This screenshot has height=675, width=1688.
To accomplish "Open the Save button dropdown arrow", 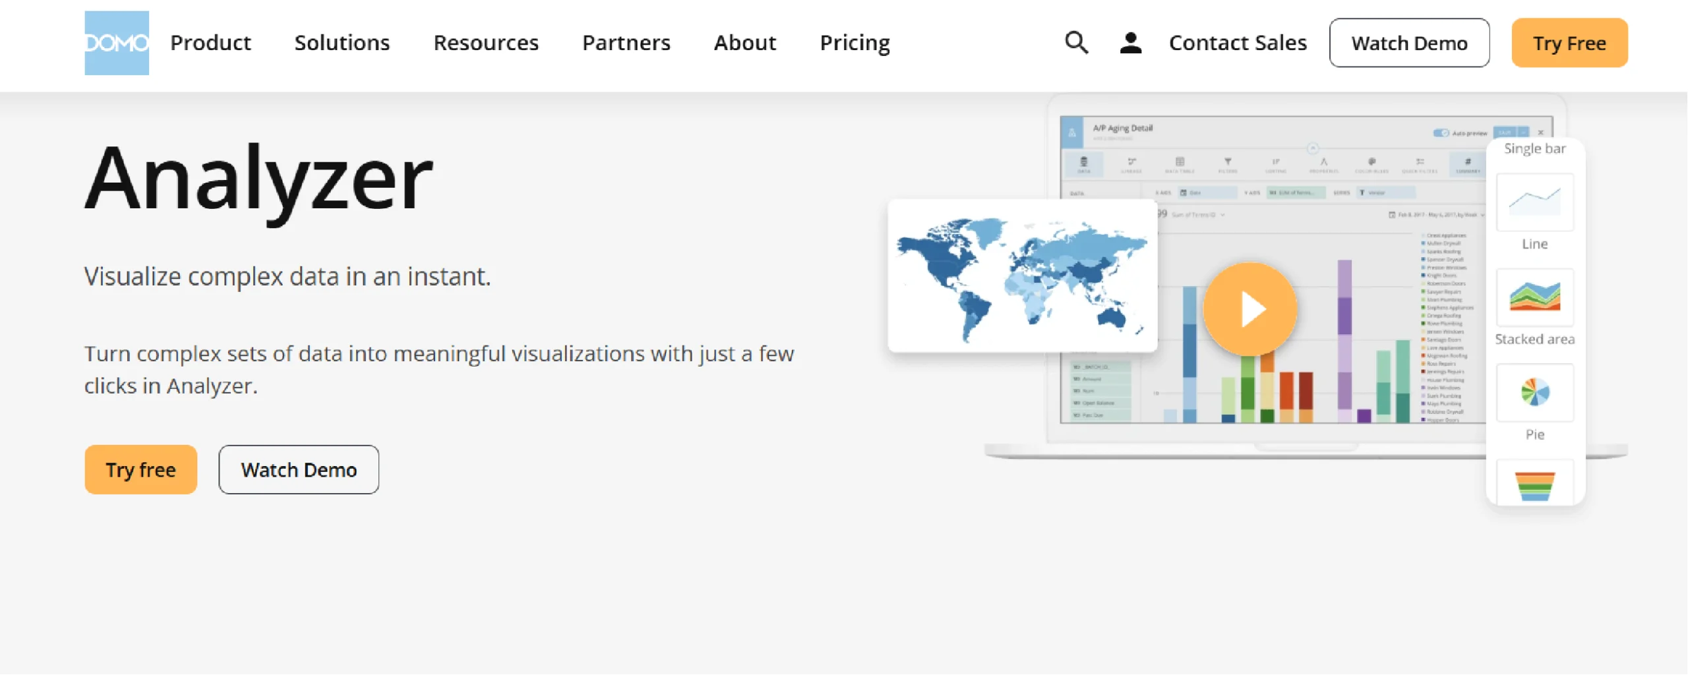I will (x=1523, y=132).
